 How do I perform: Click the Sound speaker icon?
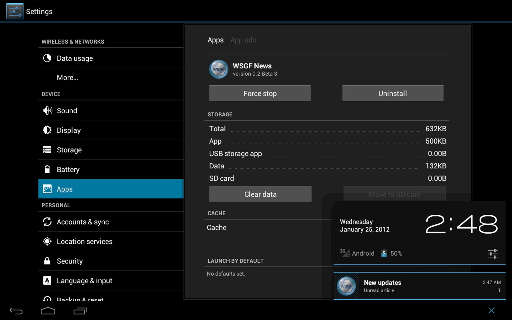coord(47,110)
